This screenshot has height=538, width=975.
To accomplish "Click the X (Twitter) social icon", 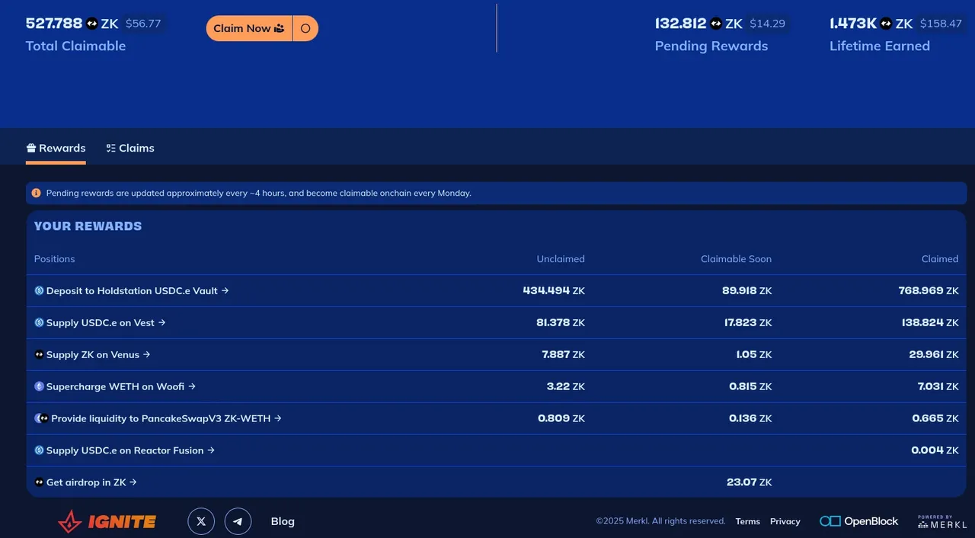I will [201, 521].
